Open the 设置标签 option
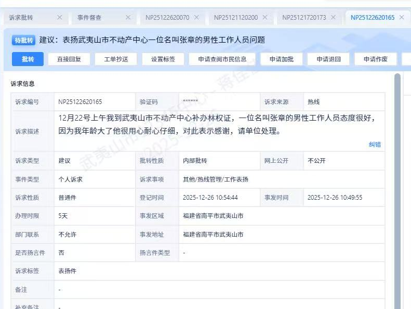Screen dimensions: 411x309 point(163,59)
